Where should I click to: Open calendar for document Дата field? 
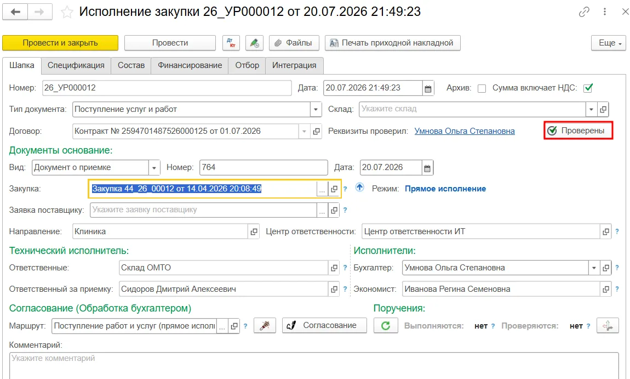tap(428, 88)
